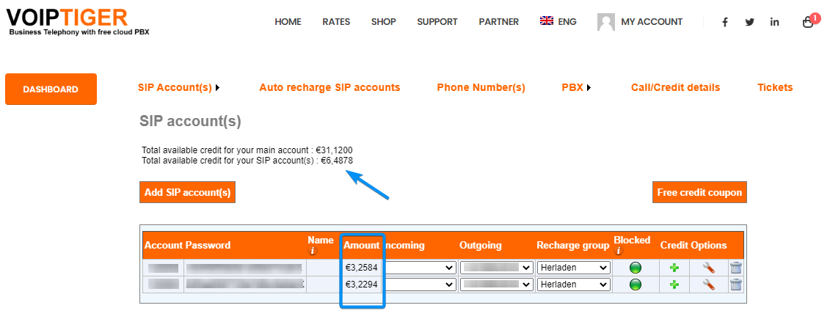Screen dimensions: 830x319
Task: Open the ENG language selector
Action: (x=558, y=22)
